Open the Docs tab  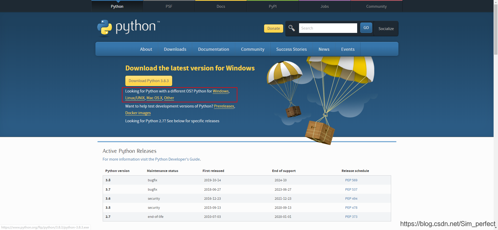(x=221, y=6)
